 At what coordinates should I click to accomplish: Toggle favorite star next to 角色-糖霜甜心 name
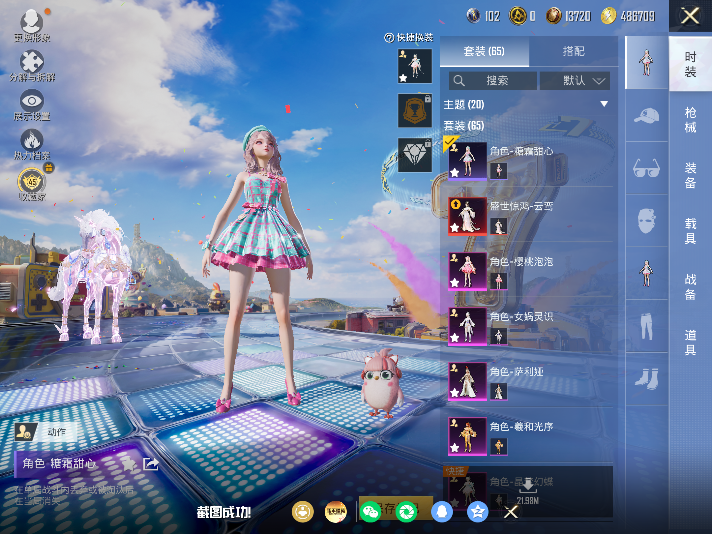pyautogui.click(x=129, y=464)
